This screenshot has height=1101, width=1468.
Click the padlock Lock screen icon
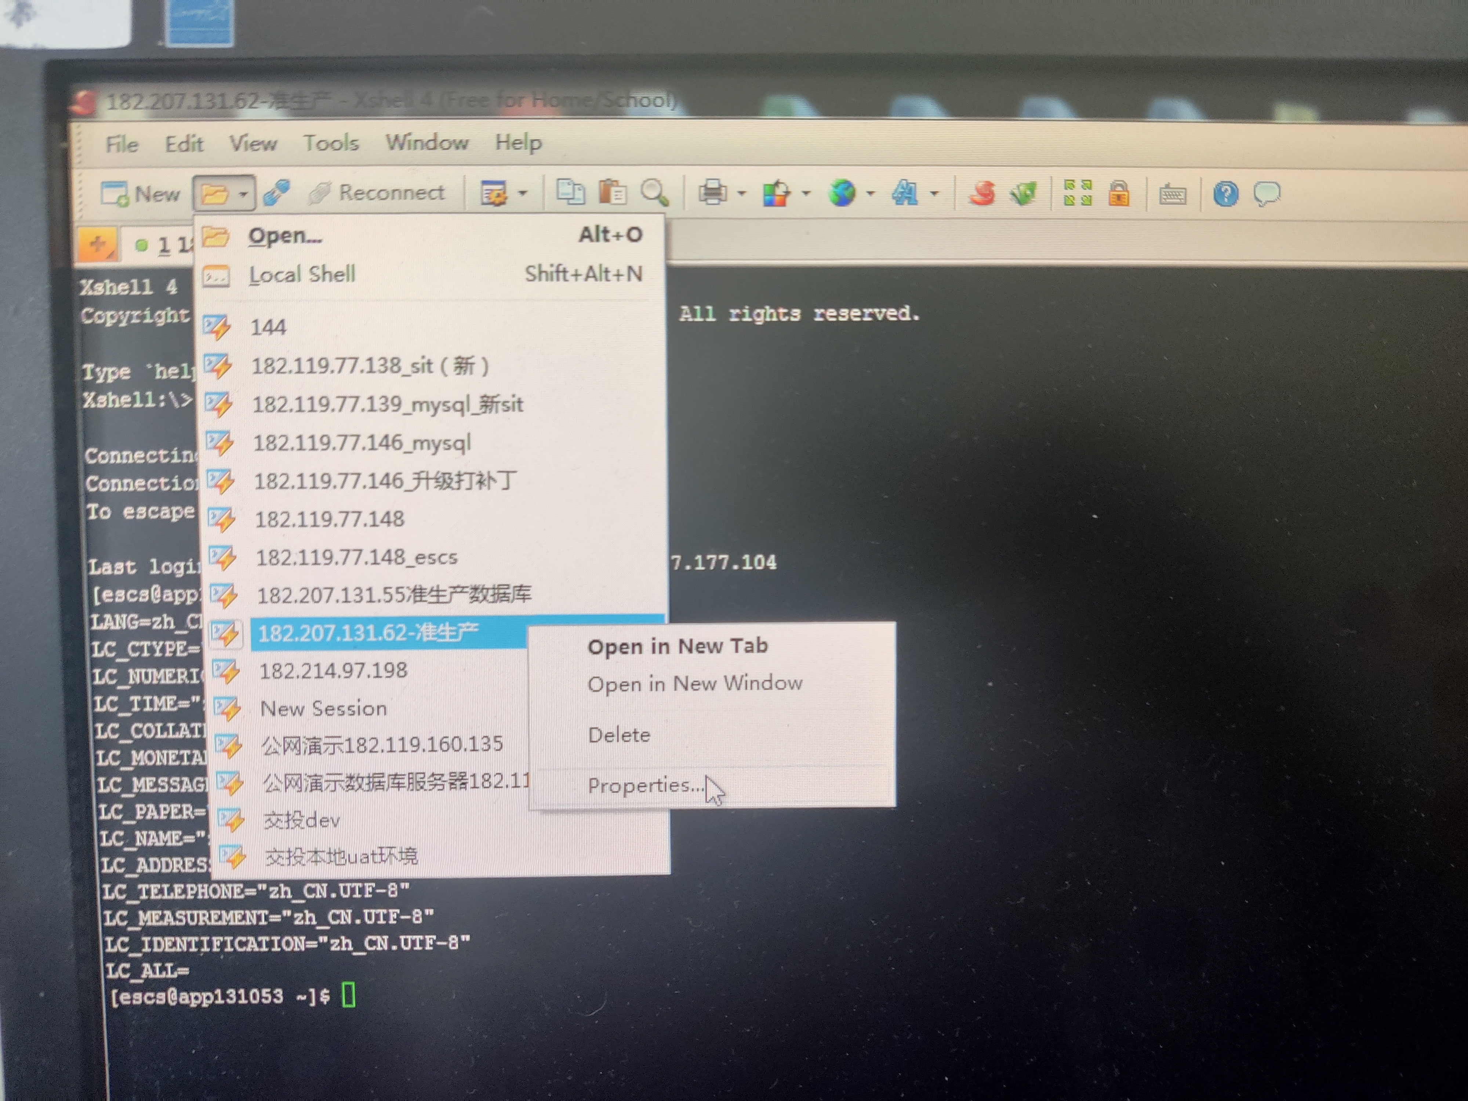point(1118,195)
